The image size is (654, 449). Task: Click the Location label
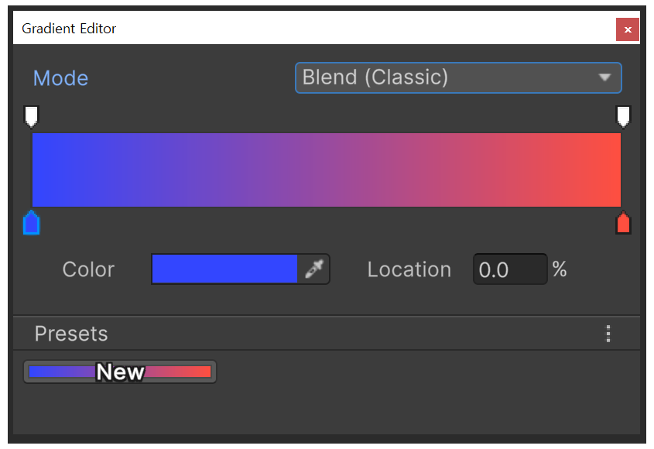pyautogui.click(x=409, y=269)
